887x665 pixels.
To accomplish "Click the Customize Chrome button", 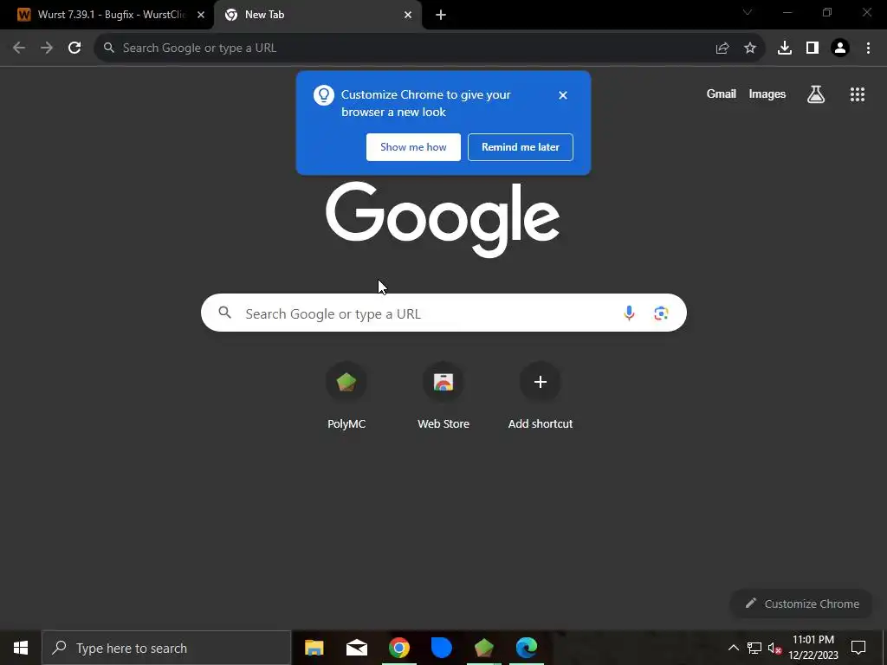I will coord(801,604).
